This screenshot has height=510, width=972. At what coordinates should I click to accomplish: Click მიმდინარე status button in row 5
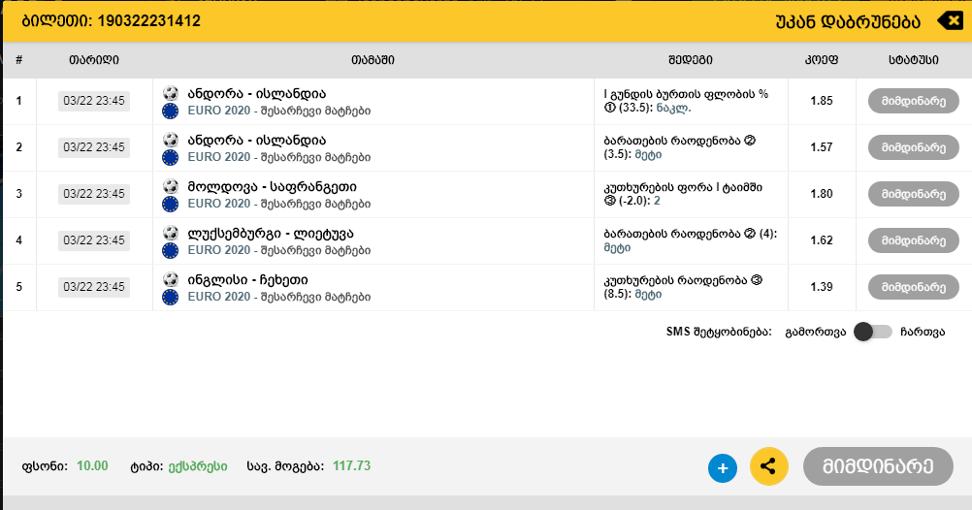(913, 287)
